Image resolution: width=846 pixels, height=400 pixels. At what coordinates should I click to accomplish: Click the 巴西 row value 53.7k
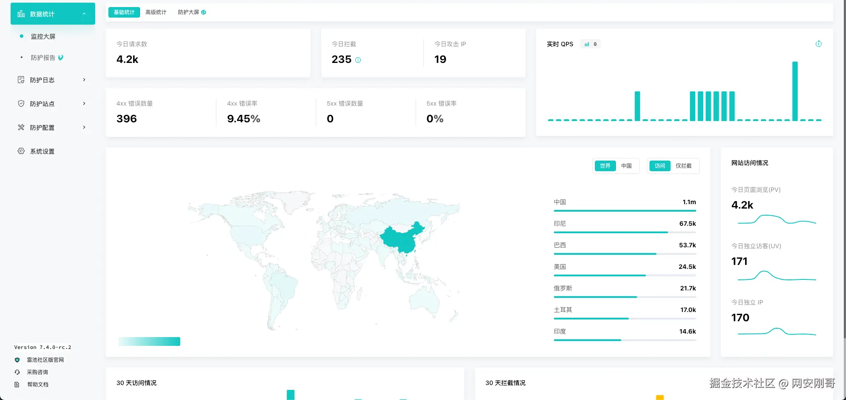[x=687, y=245]
